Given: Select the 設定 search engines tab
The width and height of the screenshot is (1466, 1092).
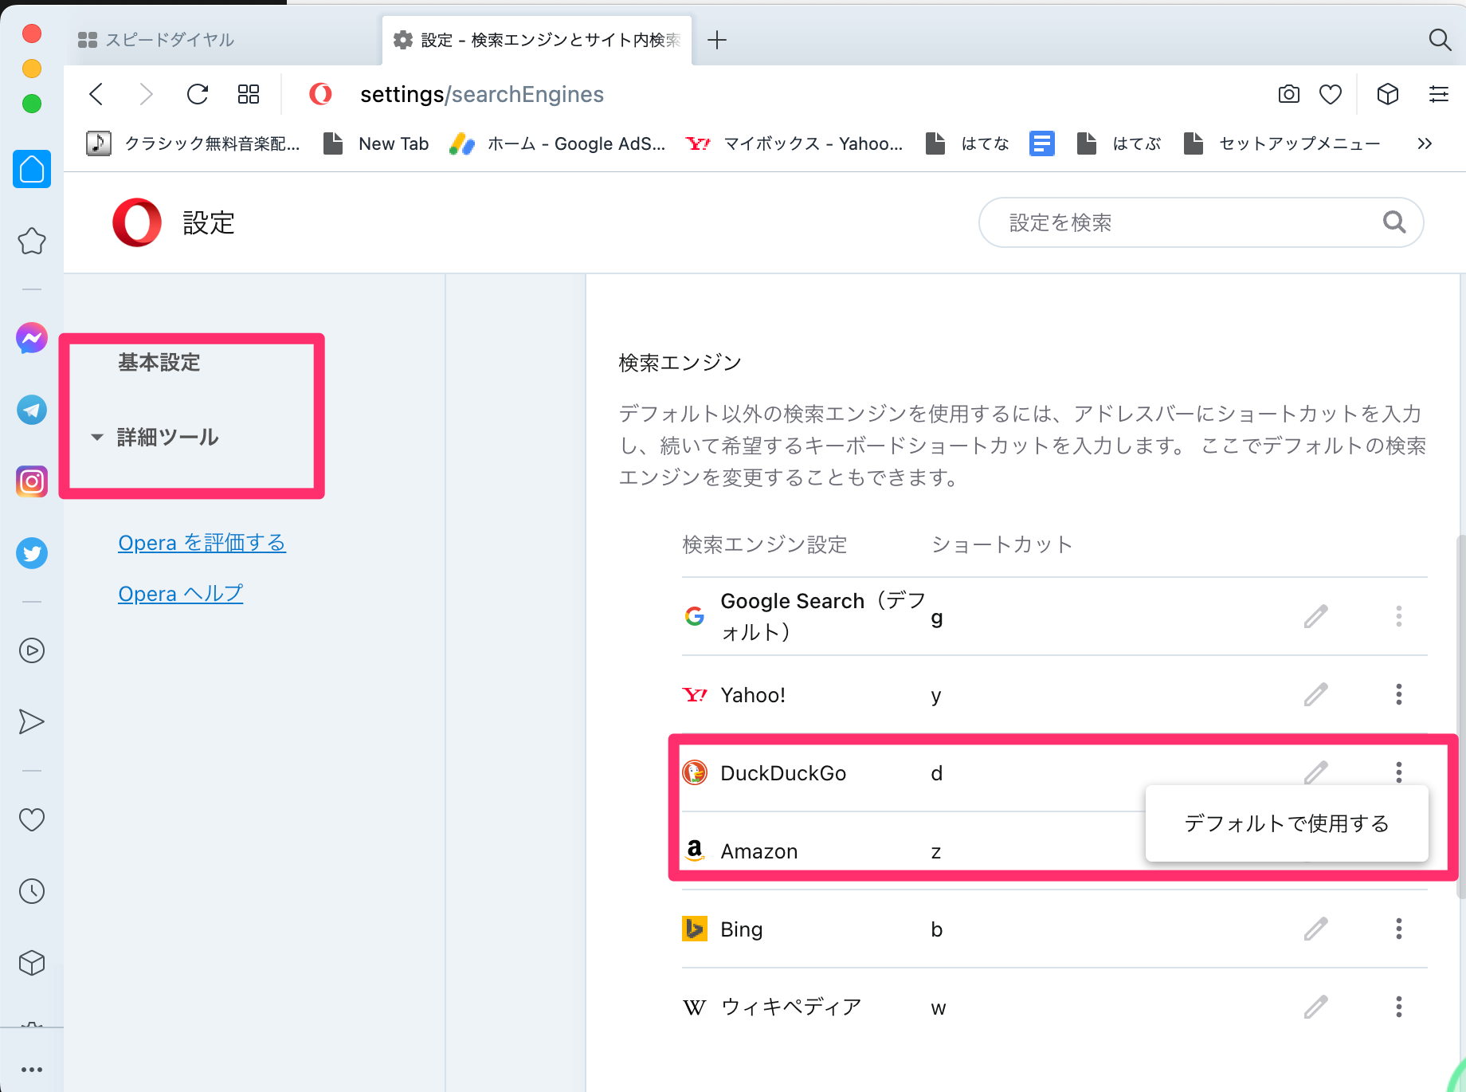Looking at the screenshot, I should [537, 40].
